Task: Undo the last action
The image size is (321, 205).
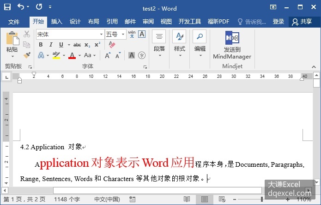Action: pos(21,6)
